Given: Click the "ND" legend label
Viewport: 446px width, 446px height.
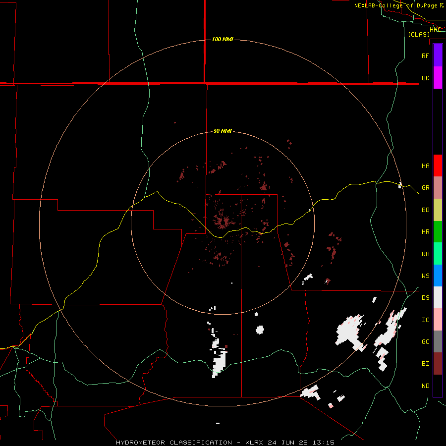Looking at the screenshot, I should pyautogui.click(x=425, y=386).
